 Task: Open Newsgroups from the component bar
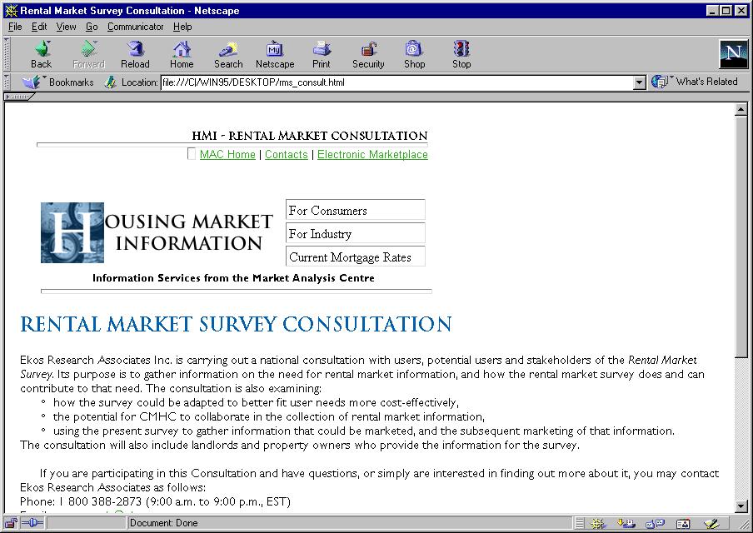point(655,523)
